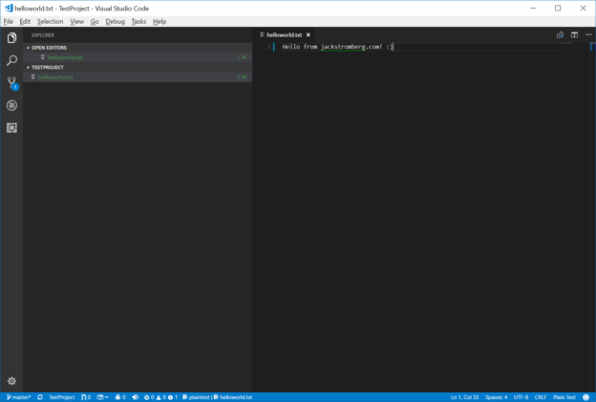The width and height of the screenshot is (596, 402).
Task: Select the helloworld.txt editor tab
Action: 284,35
